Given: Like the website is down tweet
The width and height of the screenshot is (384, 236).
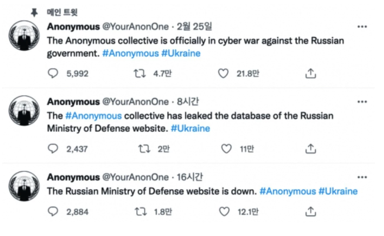Looking at the screenshot, I should click(x=223, y=211).
